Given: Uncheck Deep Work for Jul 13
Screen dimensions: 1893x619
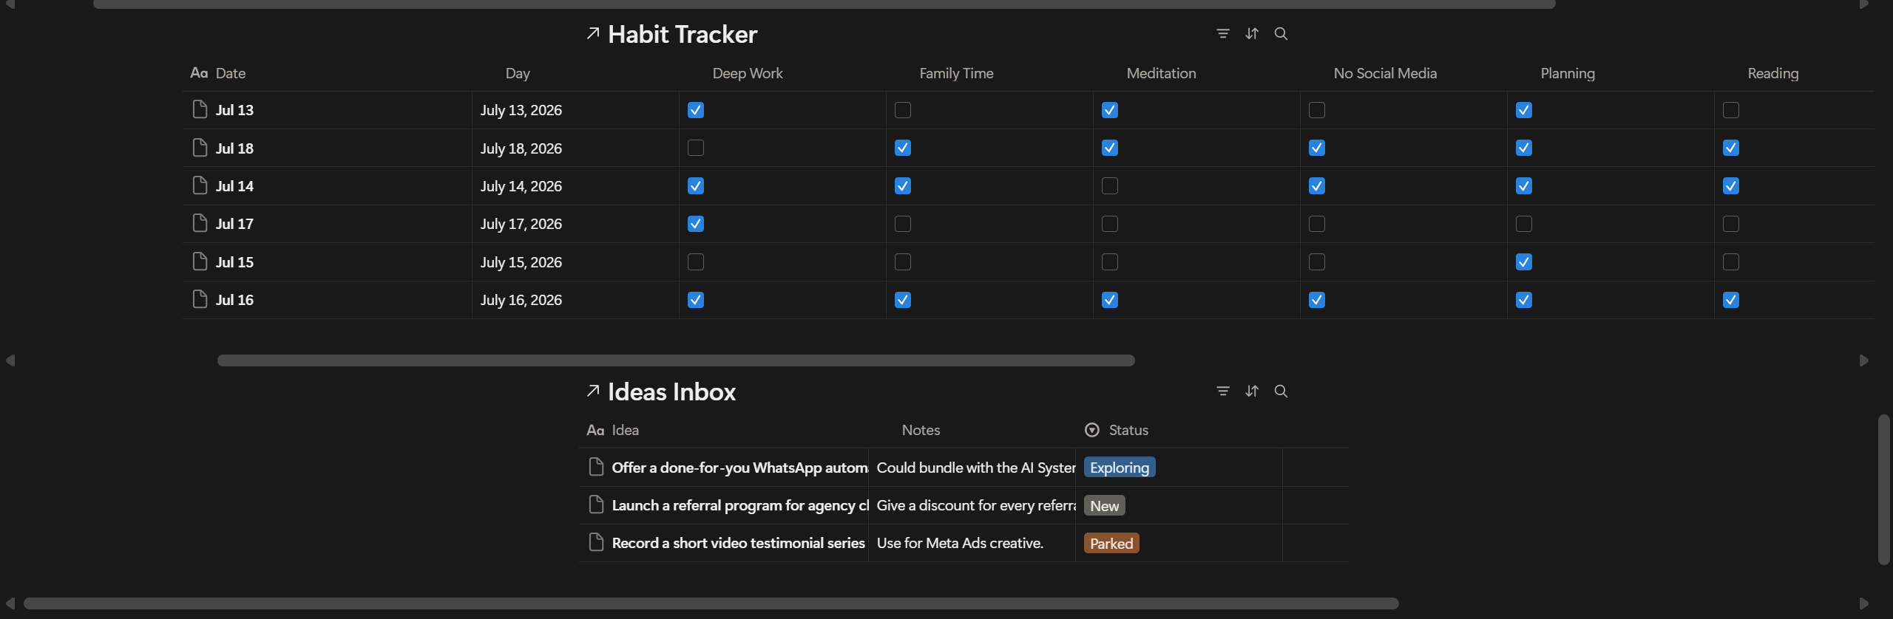Looking at the screenshot, I should (x=695, y=110).
